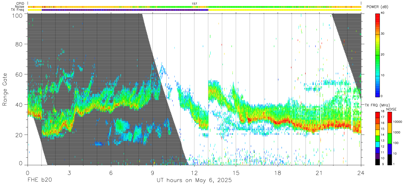Click the noise colorbar scale
Viewport: 406px width, 187px height.
pyautogui.click(x=390, y=138)
